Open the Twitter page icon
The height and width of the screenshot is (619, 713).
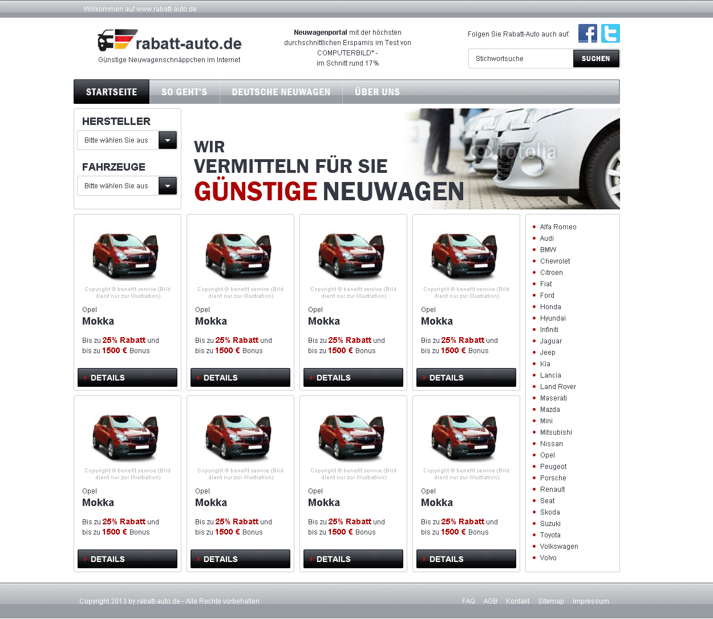click(x=610, y=34)
